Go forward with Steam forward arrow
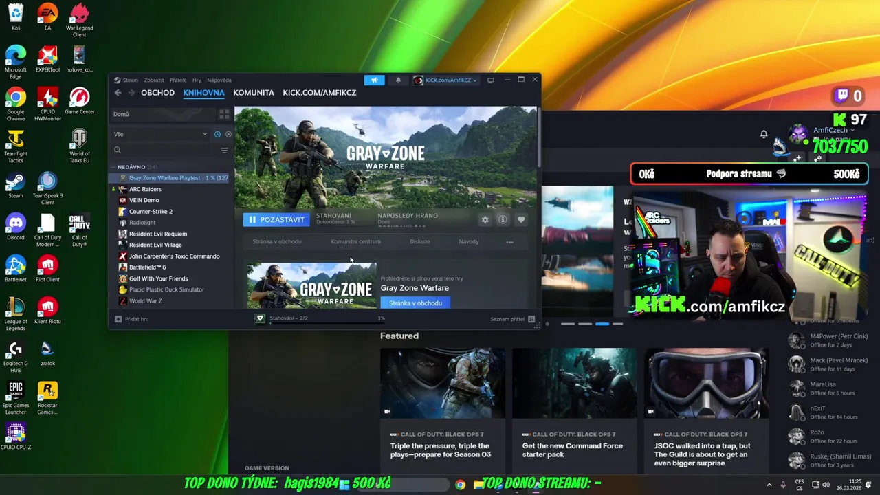The image size is (880, 495). click(131, 93)
